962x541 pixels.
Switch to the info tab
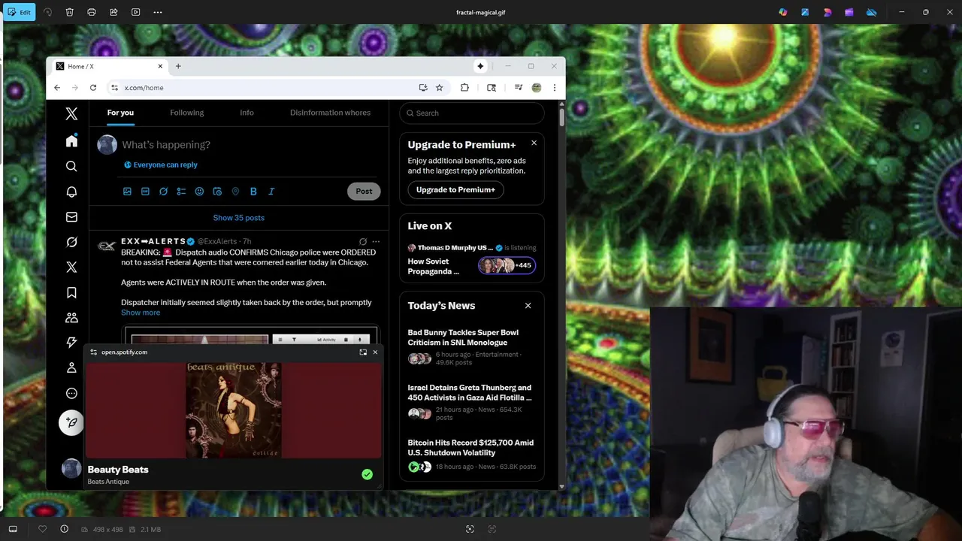[247, 113]
